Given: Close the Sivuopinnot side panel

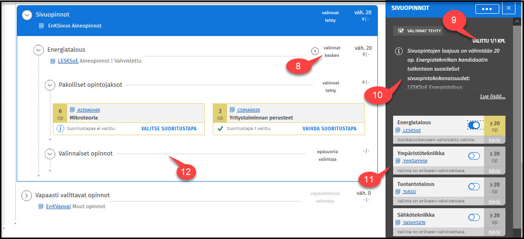Looking at the screenshot, I should point(509,8).
